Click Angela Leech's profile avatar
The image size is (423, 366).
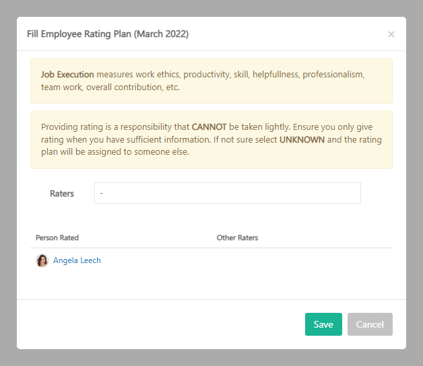pos(42,260)
